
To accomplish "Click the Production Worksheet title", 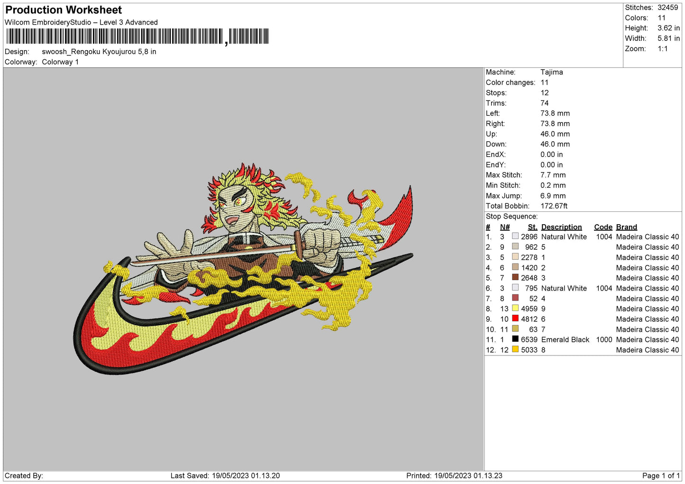I will (64, 10).
